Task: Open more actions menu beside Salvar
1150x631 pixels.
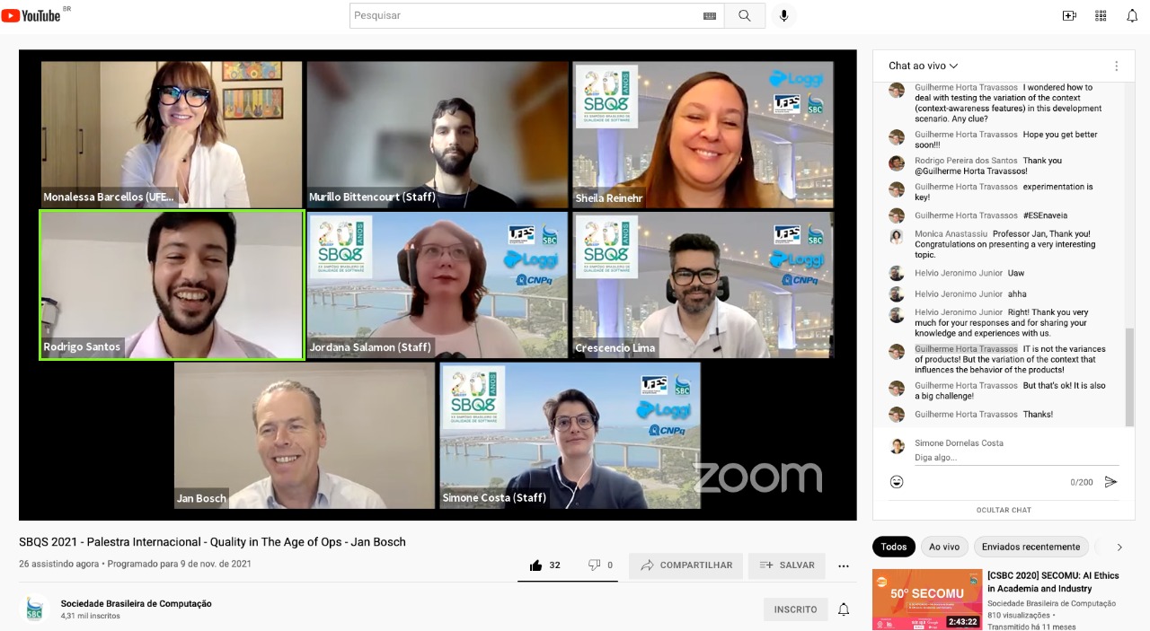Action: pyautogui.click(x=844, y=565)
